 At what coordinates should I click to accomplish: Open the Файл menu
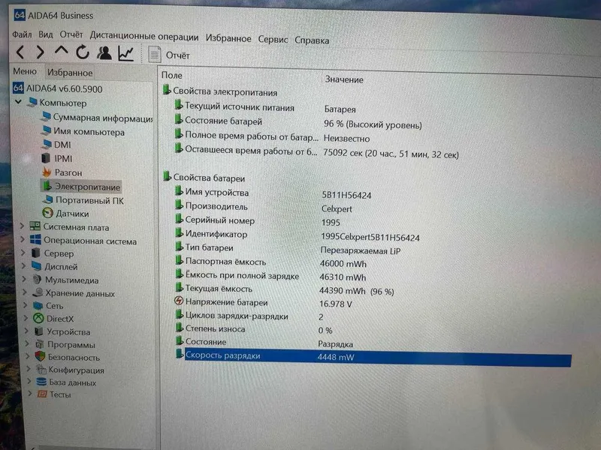[x=22, y=34]
